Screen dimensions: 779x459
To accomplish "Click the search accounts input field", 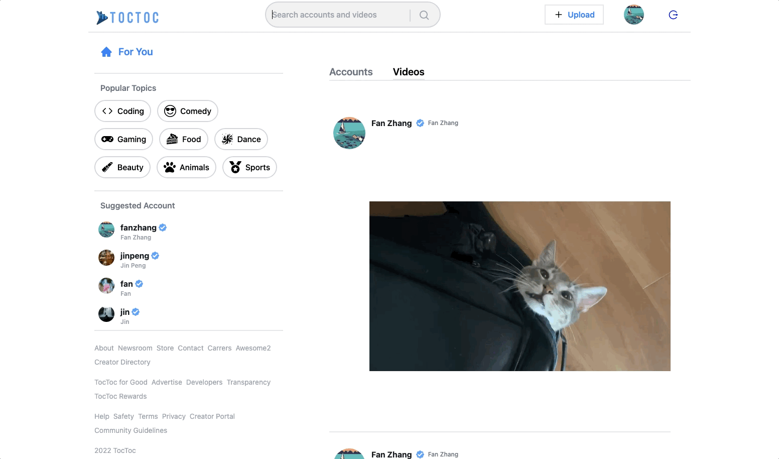I will coord(336,15).
